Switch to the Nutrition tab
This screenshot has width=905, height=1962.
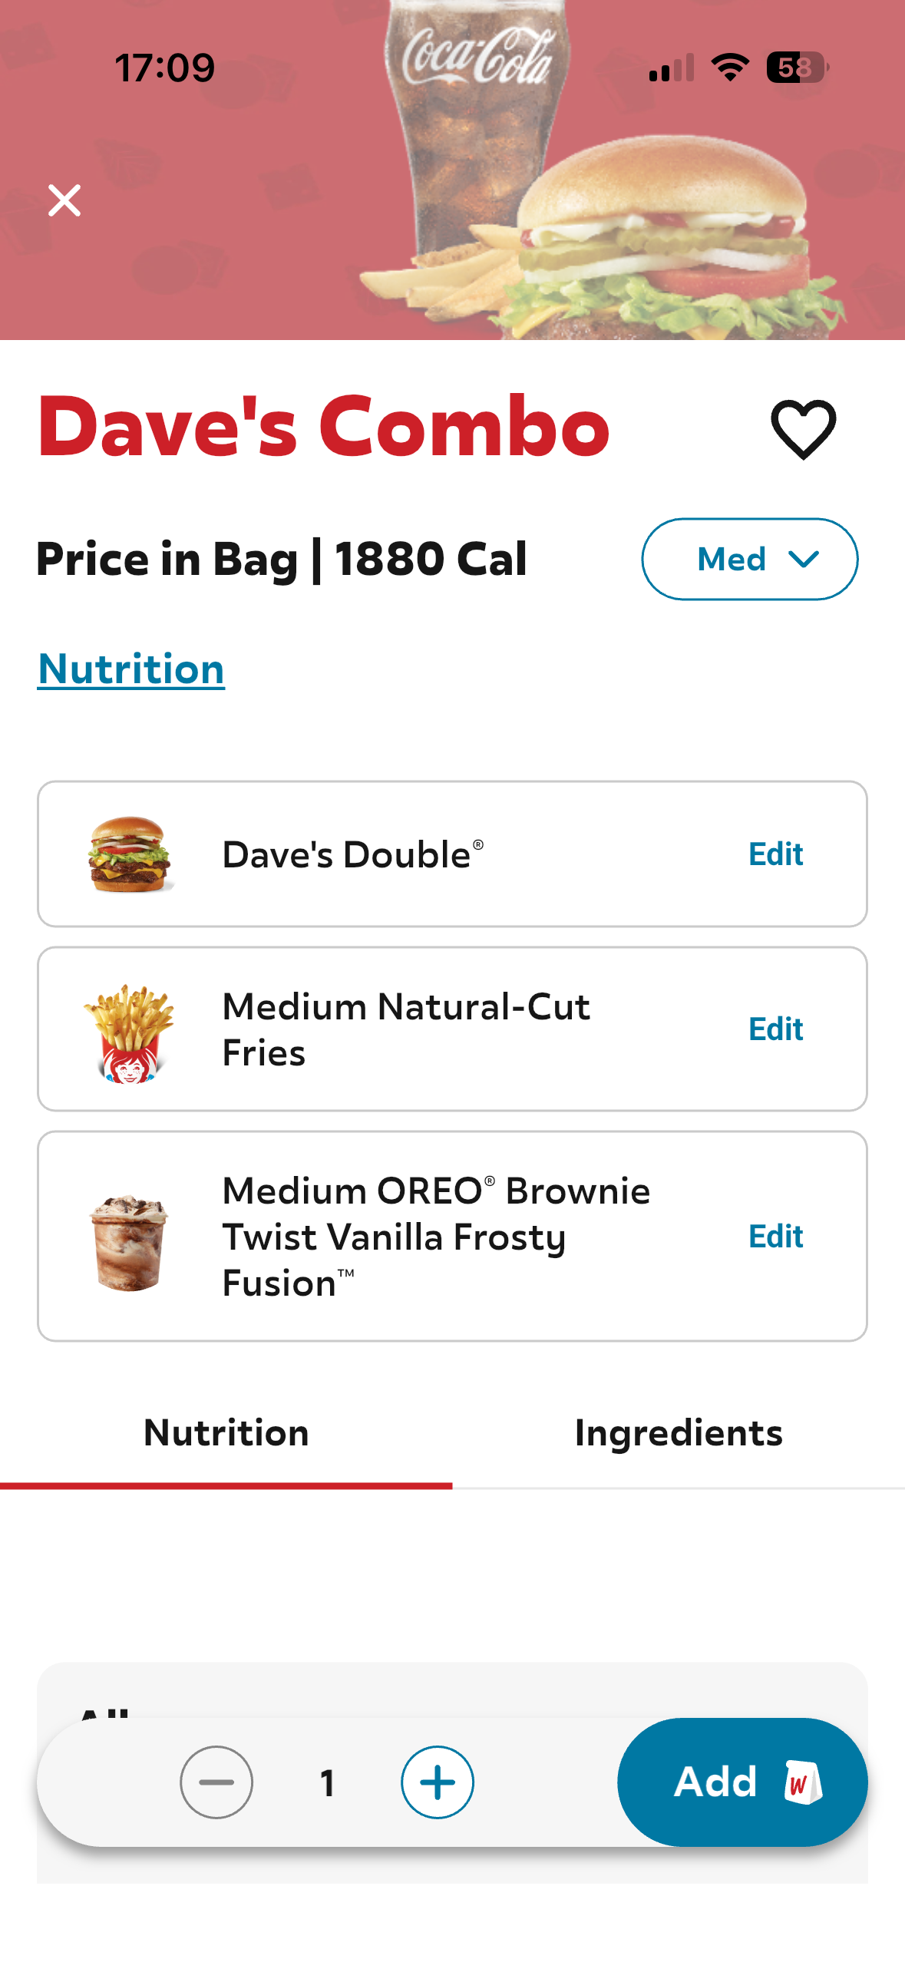(226, 1433)
